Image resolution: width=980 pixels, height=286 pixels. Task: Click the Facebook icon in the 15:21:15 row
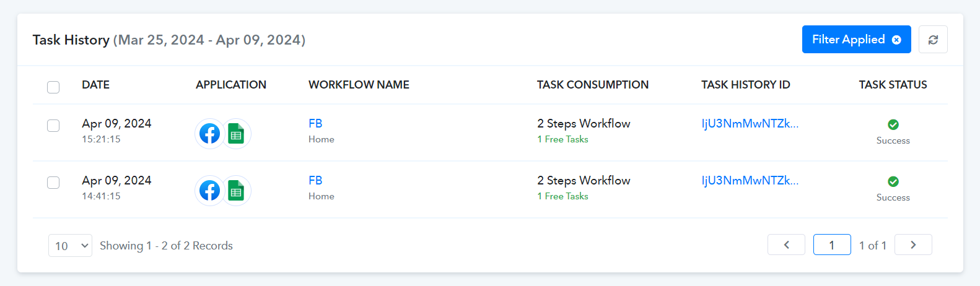point(209,134)
